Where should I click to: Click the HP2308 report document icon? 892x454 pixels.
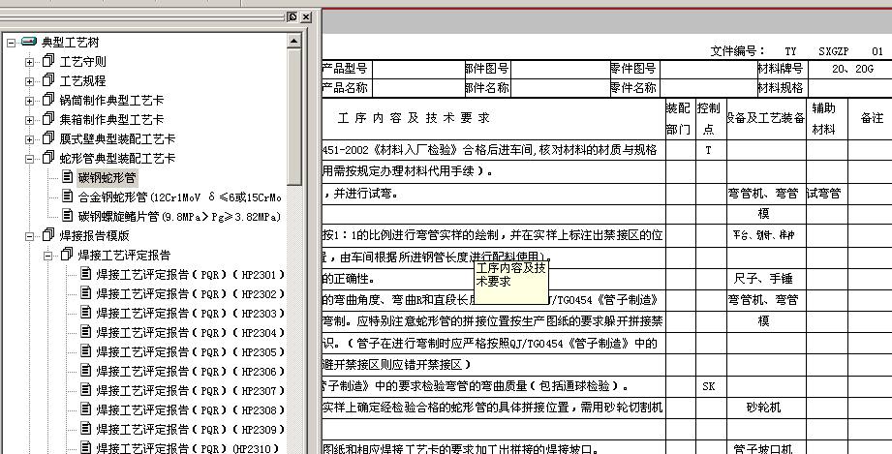86,409
